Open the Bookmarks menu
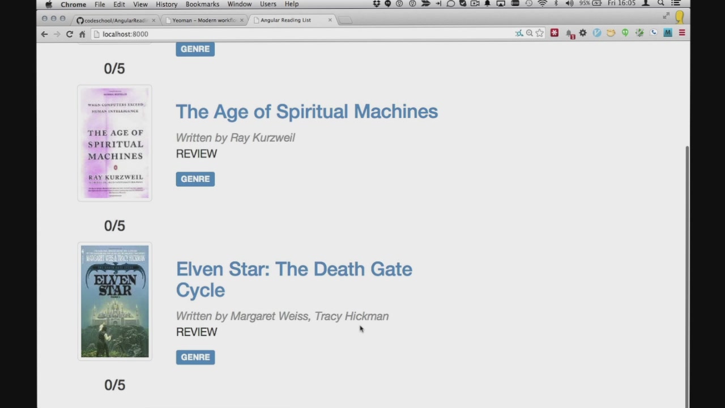The height and width of the screenshot is (408, 725). [x=202, y=4]
